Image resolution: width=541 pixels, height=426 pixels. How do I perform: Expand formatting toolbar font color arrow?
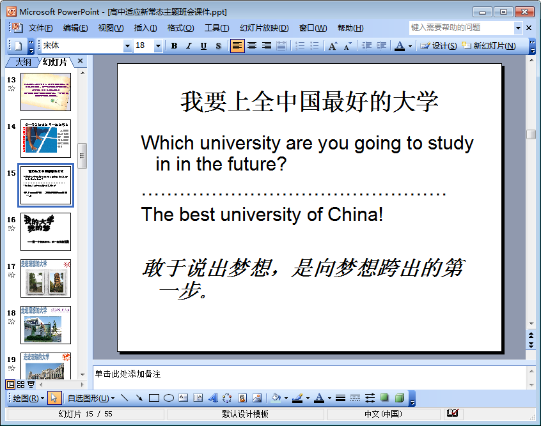411,46
